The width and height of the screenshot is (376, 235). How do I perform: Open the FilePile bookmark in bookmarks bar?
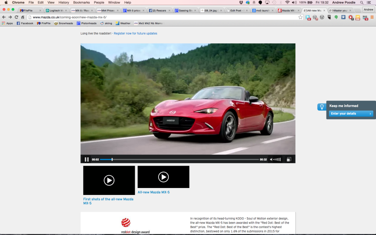(x=44, y=23)
